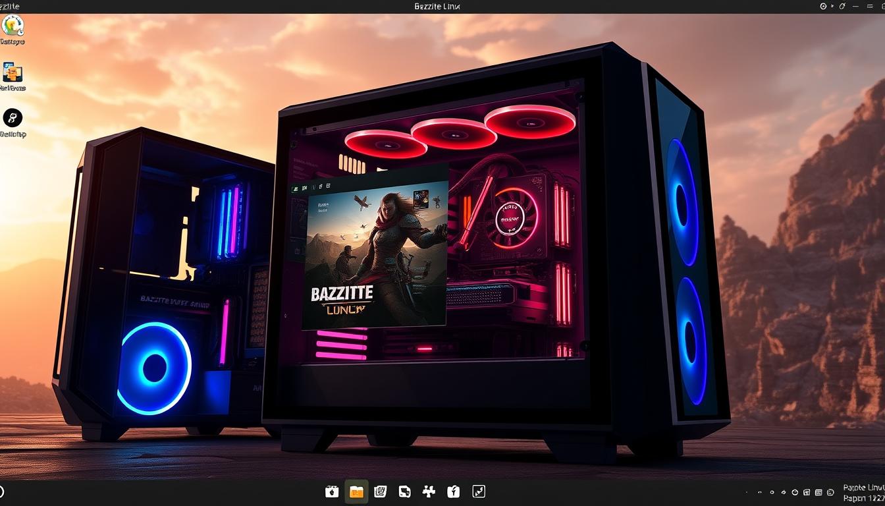885x506 pixels.
Task: Click the Bazzite label in top-left corner
Action: click(x=11, y=6)
